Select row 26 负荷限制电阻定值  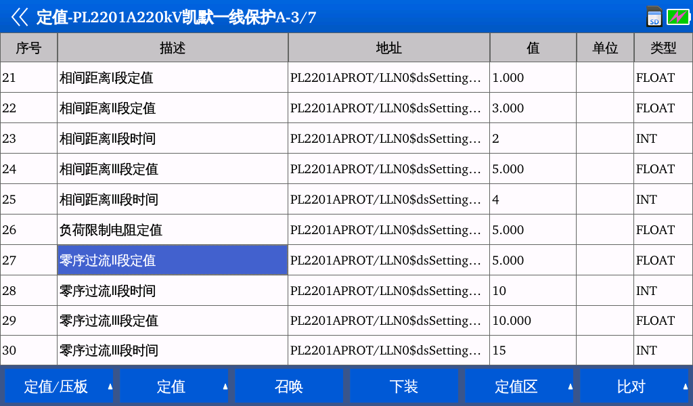click(173, 230)
